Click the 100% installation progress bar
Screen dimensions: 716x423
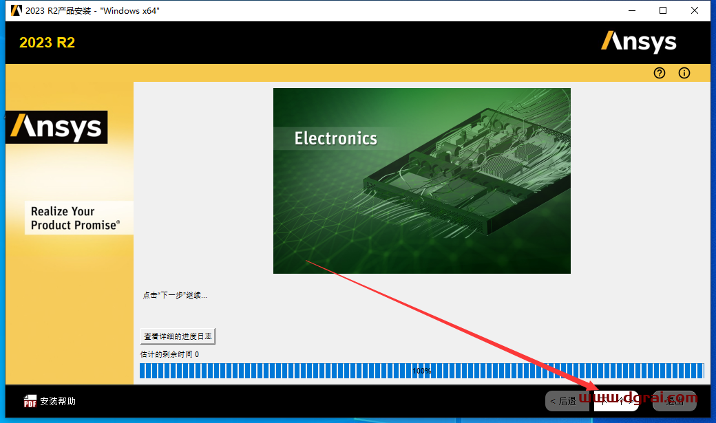click(422, 371)
